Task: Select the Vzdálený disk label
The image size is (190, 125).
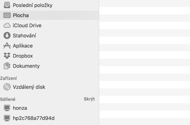Action: 29,87
